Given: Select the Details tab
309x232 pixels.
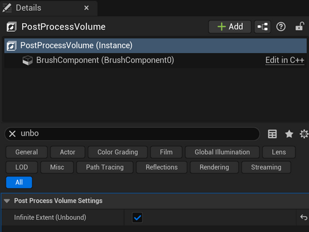Looking at the screenshot, I should [x=28, y=8].
